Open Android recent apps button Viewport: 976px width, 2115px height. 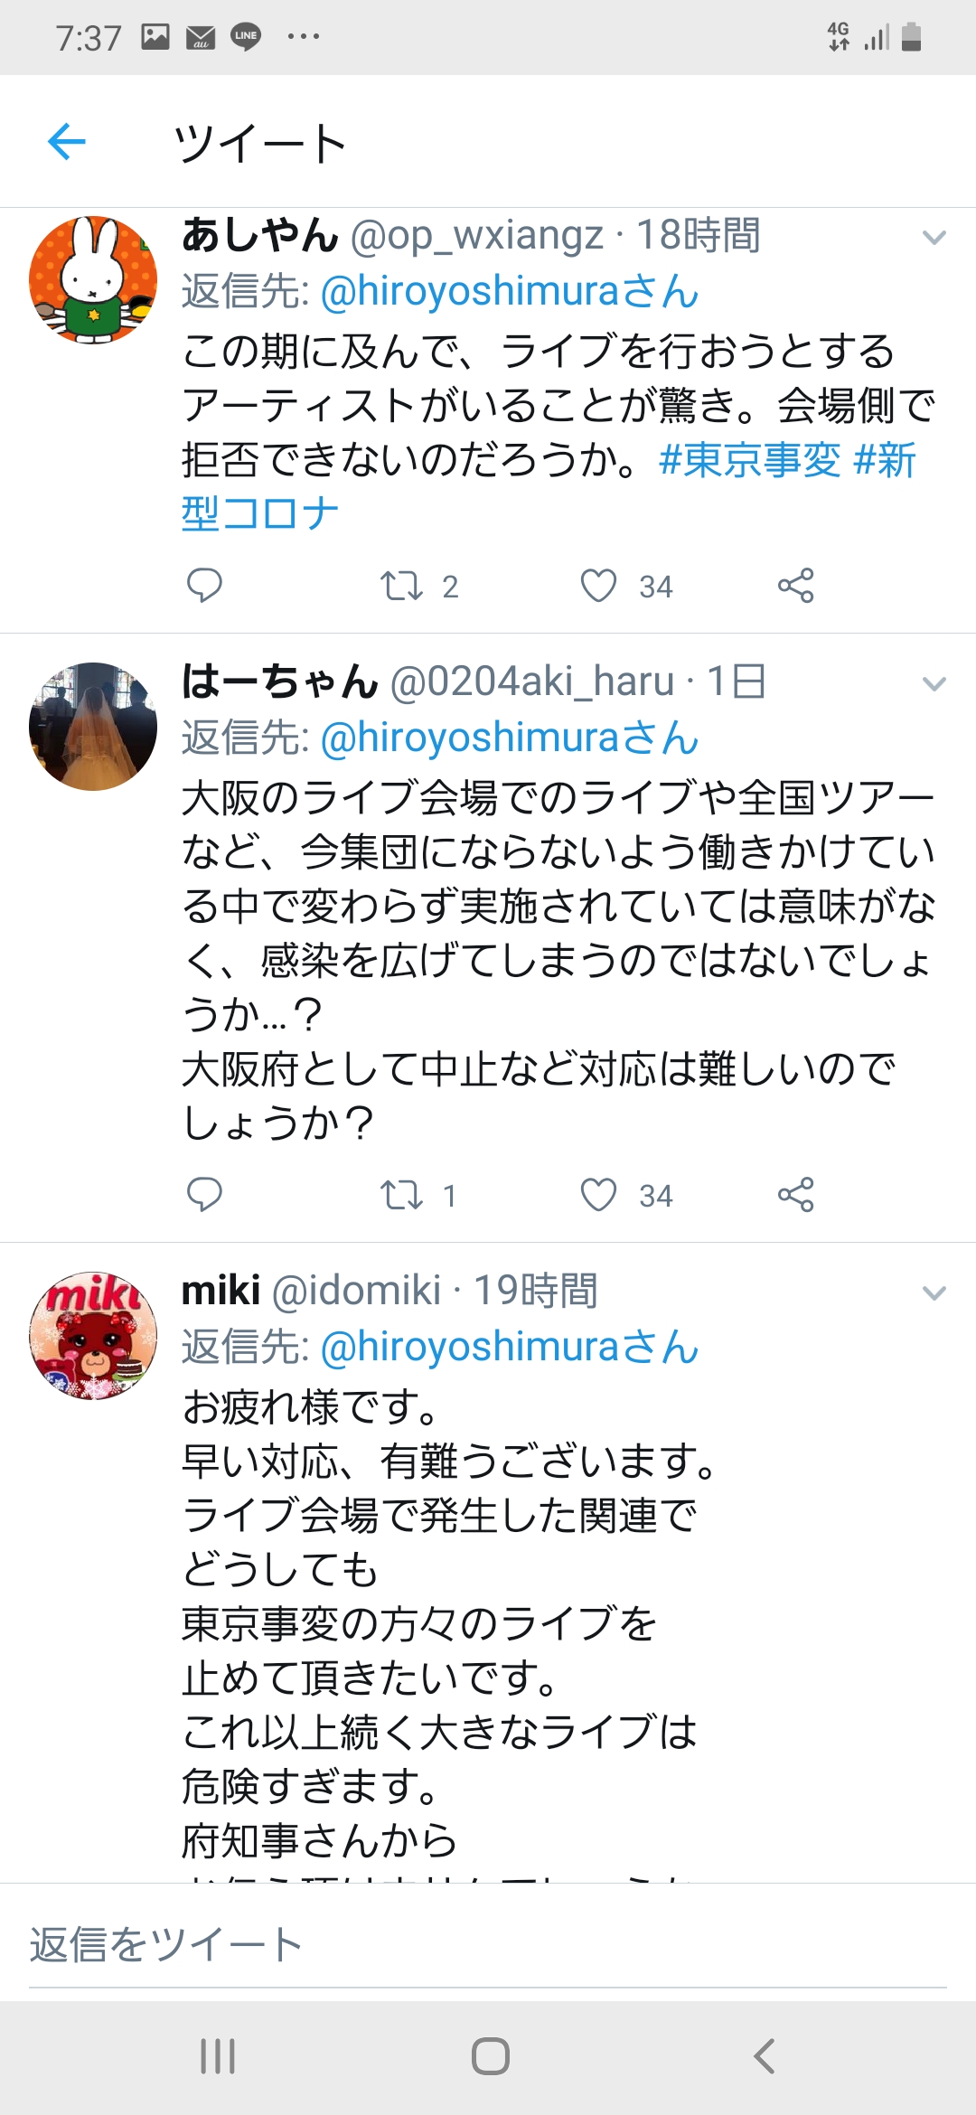pos(218,2056)
